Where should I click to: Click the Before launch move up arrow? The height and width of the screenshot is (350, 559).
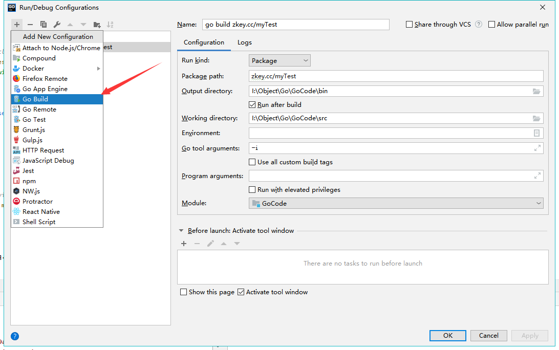(224, 244)
